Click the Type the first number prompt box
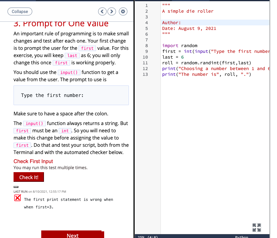The width and height of the screenshot is (277, 238). (71, 95)
